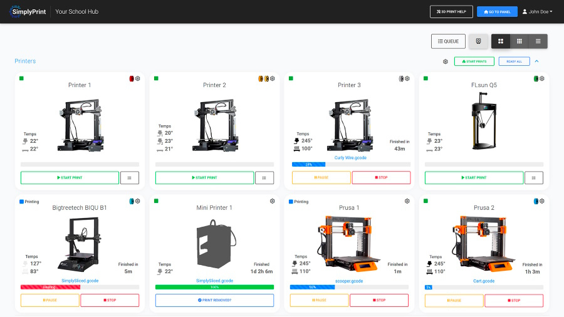The height and width of the screenshot is (317, 564).
Task: Stop the Printer 3 print
Action: (381, 177)
